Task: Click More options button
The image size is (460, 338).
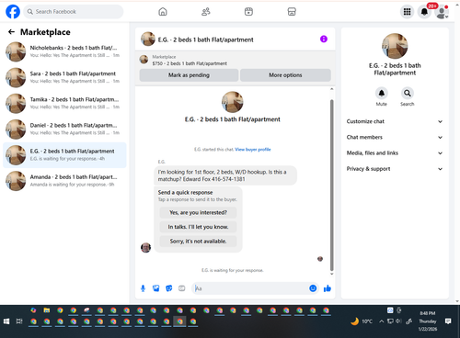Action: click(285, 75)
